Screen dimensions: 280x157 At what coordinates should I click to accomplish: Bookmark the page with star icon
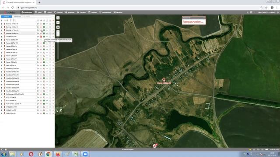coord(266,8)
